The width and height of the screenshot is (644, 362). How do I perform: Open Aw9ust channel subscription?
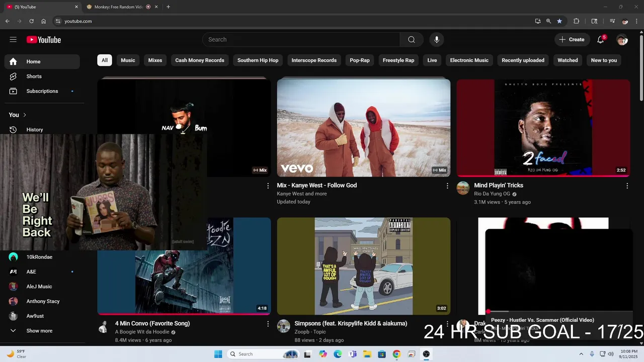click(x=42, y=316)
